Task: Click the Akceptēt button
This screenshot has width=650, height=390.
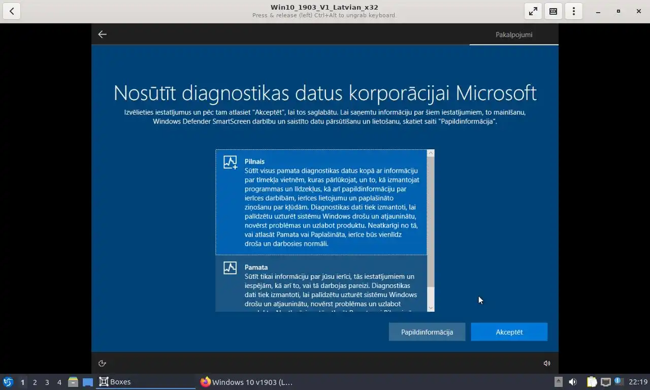Action: [509, 332]
